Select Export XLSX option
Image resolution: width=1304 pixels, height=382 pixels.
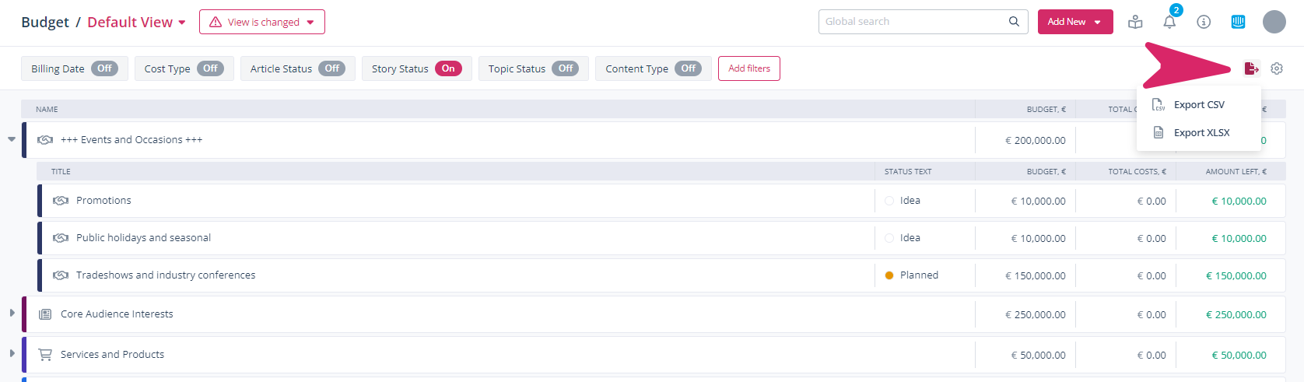[1201, 133]
